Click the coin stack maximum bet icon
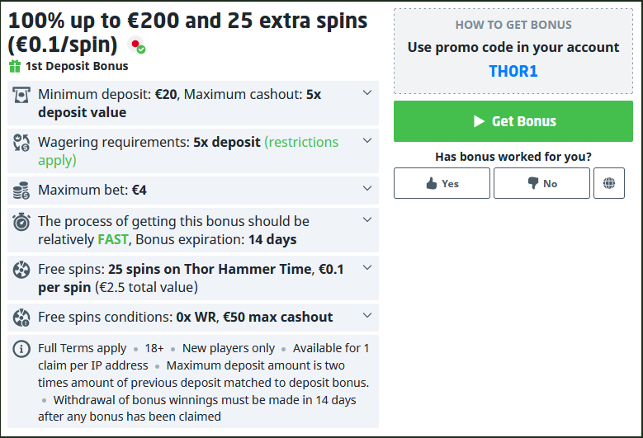This screenshot has width=643, height=438. tap(22, 191)
